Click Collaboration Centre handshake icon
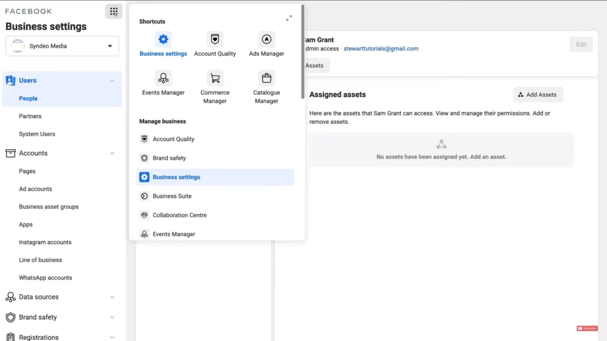Screen dimensions: 607x341 click(x=144, y=215)
